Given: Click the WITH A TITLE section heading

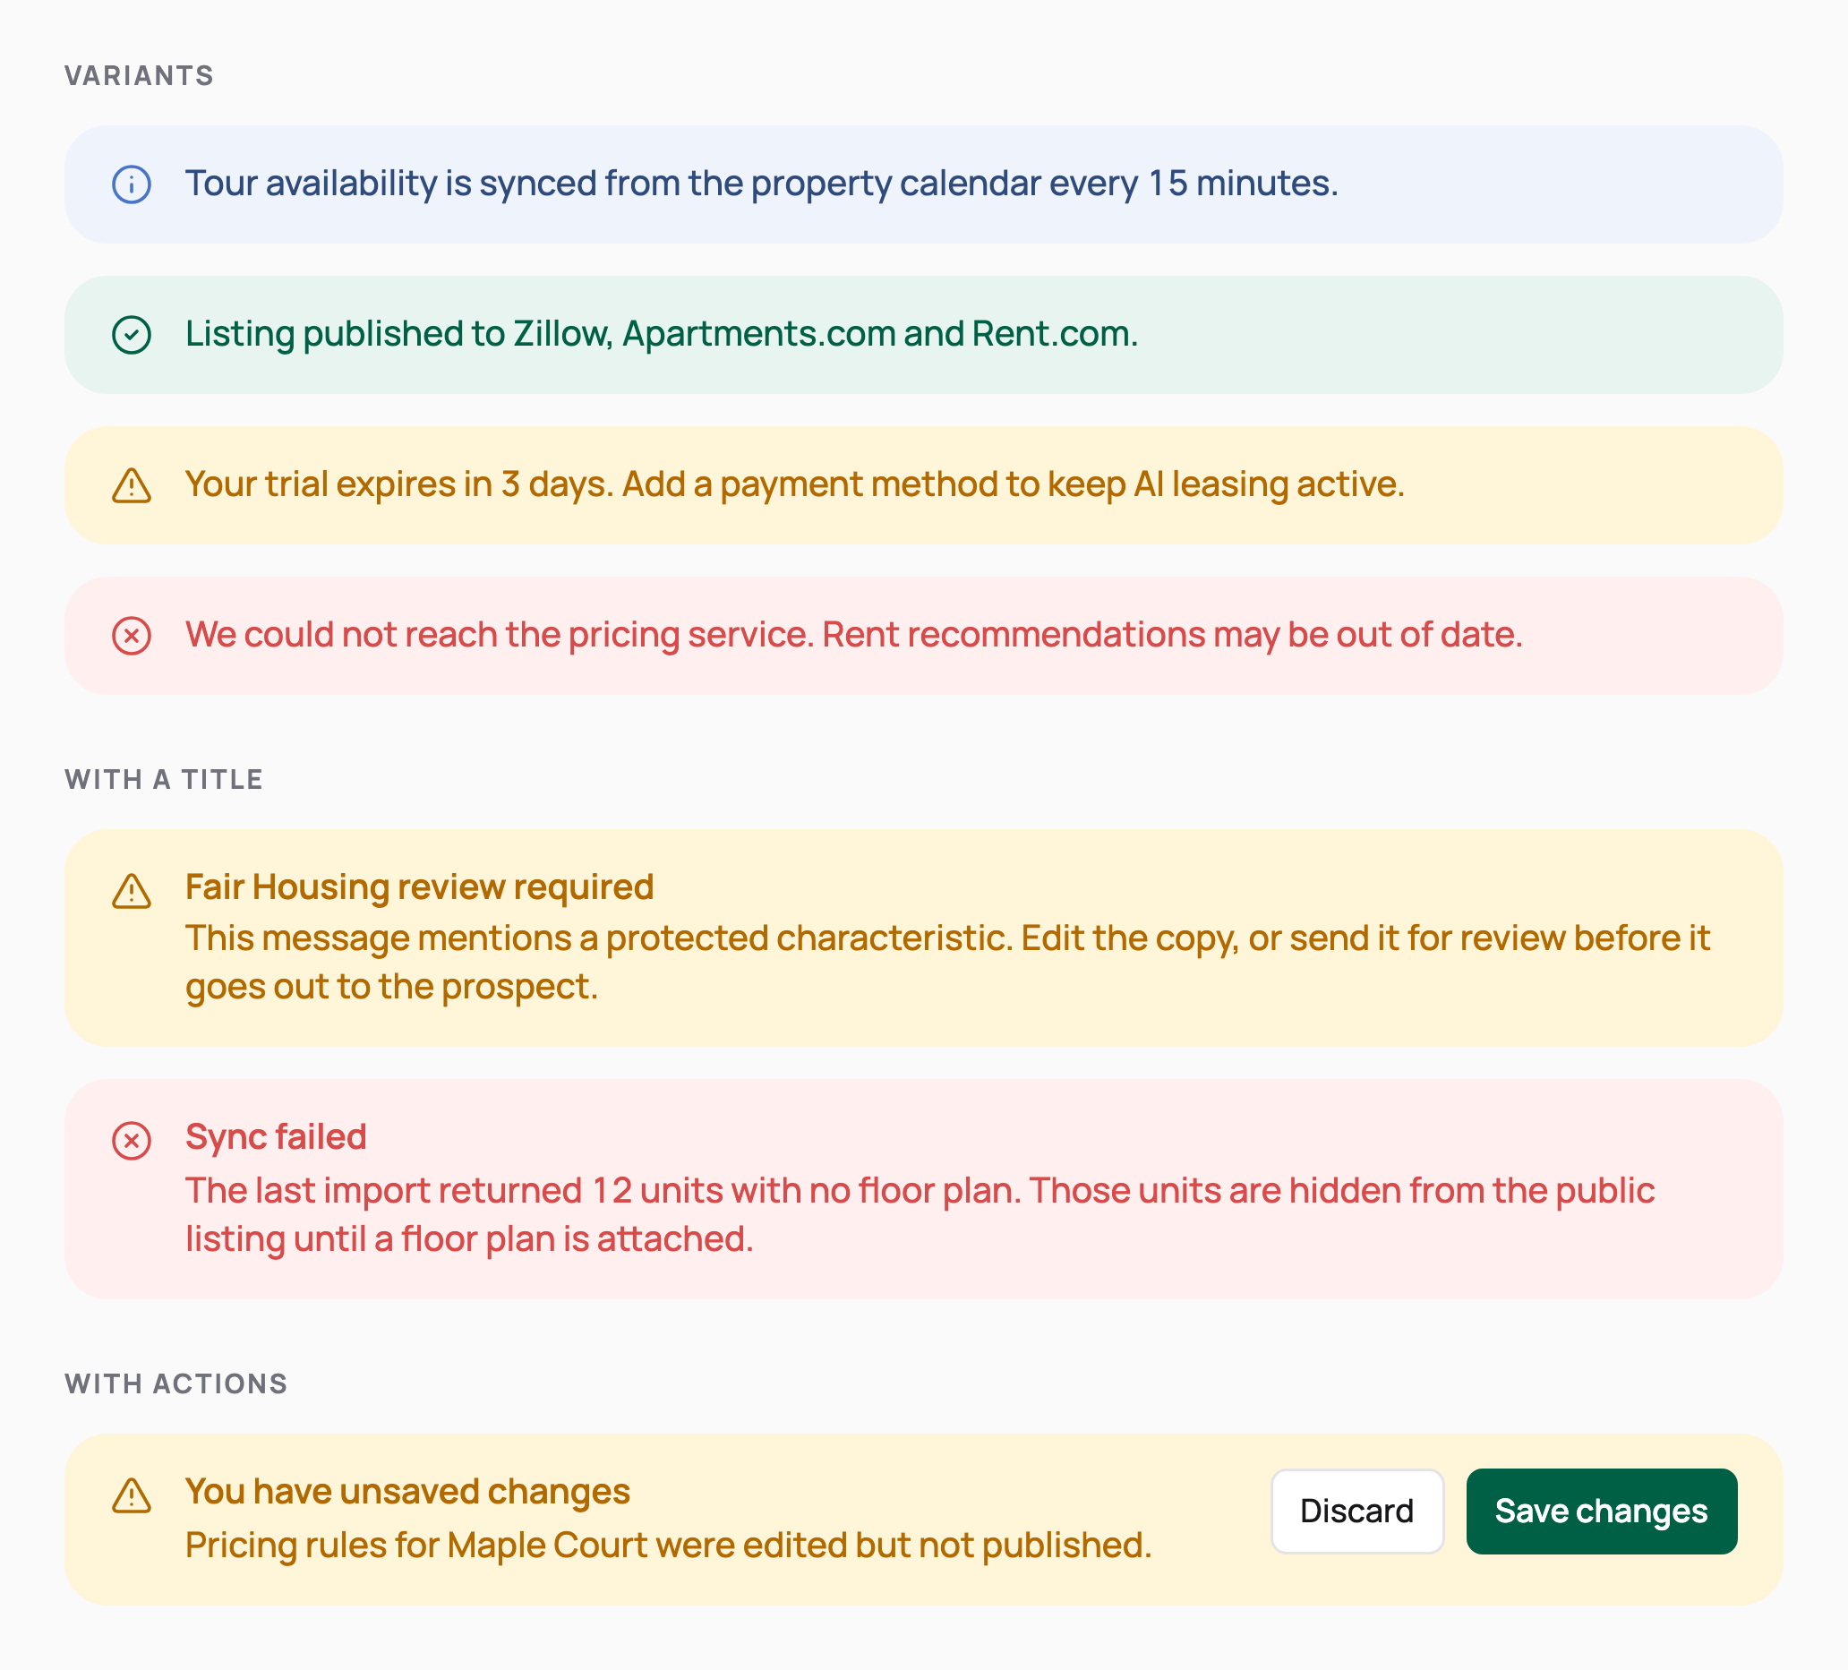Looking at the screenshot, I should pos(163,779).
